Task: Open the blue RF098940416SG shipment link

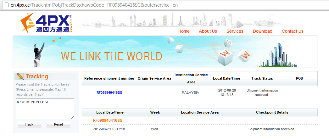Action: coord(109,92)
